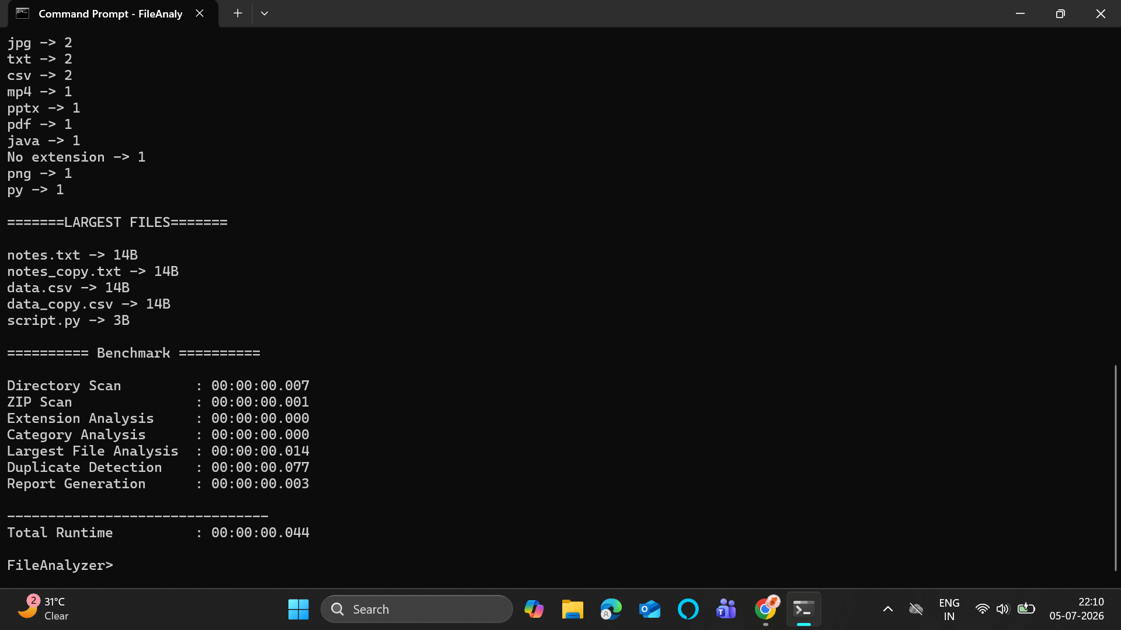Open Microsoft Teams from taskbar
The width and height of the screenshot is (1121, 630).
pyautogui.click(x=726, y=610)
